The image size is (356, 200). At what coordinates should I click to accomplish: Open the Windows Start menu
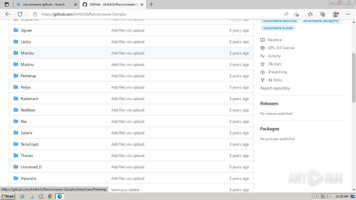point(8,196)
